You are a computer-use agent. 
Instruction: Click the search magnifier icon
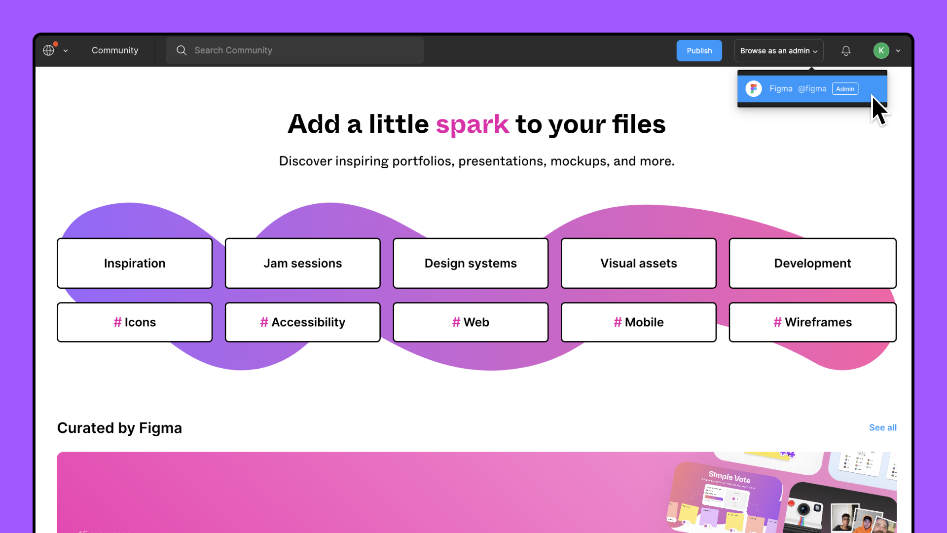[181, 50]
